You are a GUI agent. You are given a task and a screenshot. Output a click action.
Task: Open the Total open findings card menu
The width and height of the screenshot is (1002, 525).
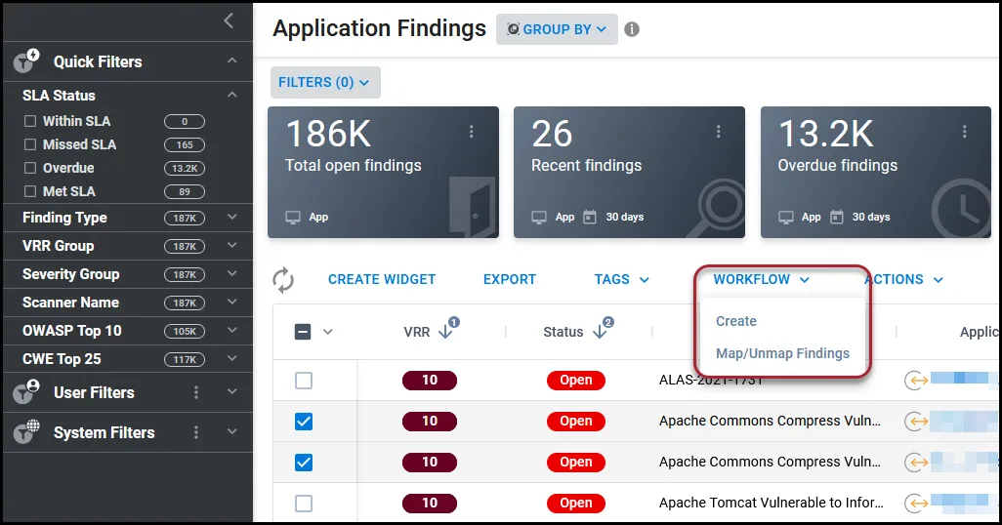click(x=471, y=132)
